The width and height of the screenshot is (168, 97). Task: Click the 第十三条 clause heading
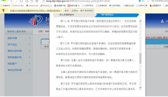pos(65,44)
